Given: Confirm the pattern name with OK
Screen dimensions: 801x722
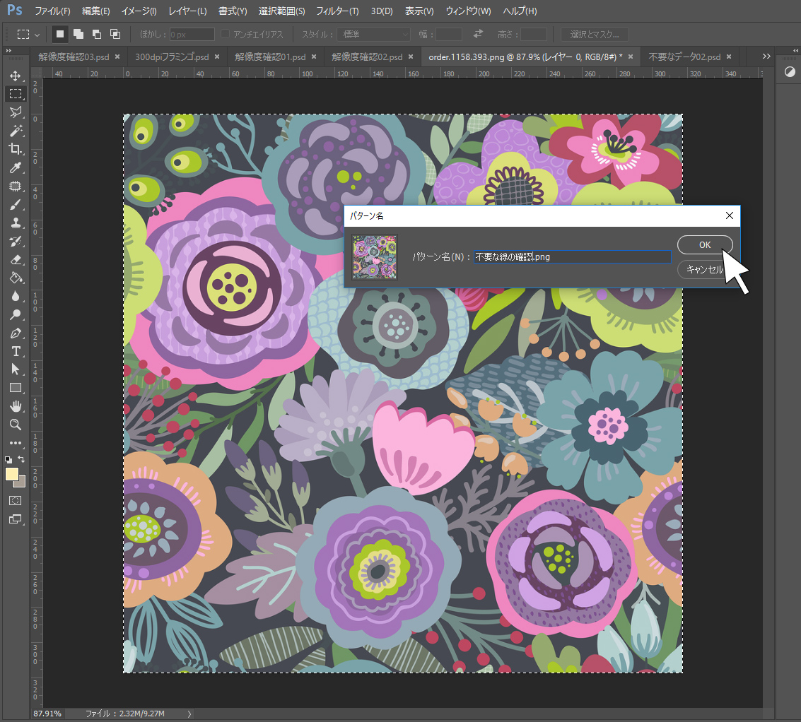Looking at the screenshot, I should pos(705,244).
